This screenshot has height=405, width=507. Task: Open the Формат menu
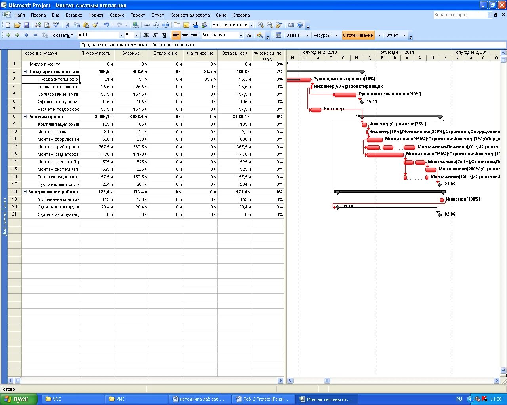click(96, 15)
